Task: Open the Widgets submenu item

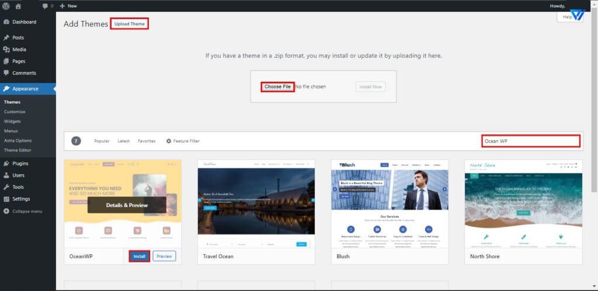Action: tap(12, 121)
